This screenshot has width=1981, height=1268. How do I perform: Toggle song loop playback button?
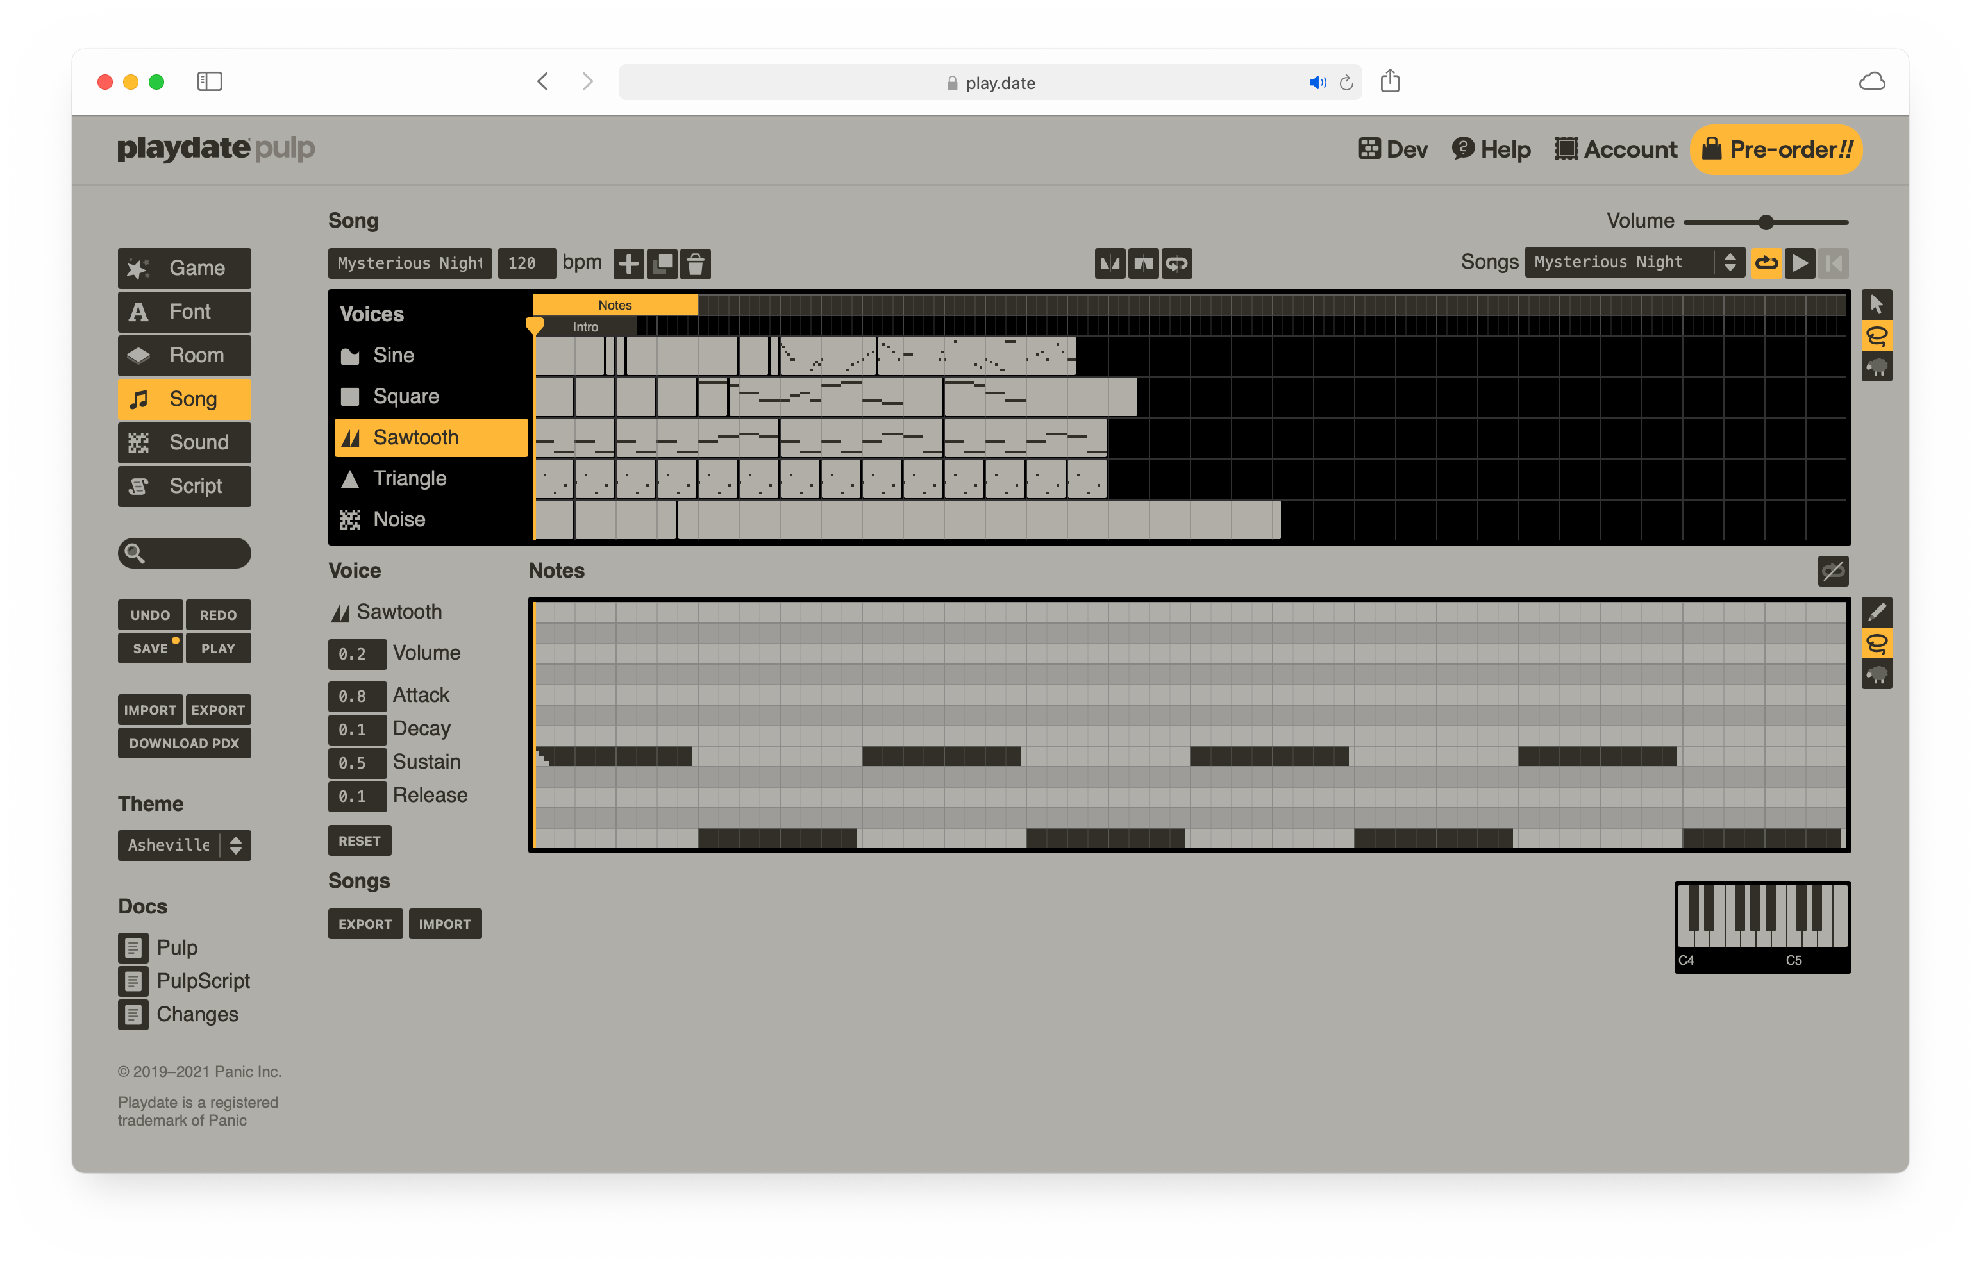point(1766,263)
